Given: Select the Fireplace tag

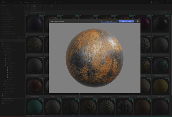Looking at the screenshot, I should point(9,81).
